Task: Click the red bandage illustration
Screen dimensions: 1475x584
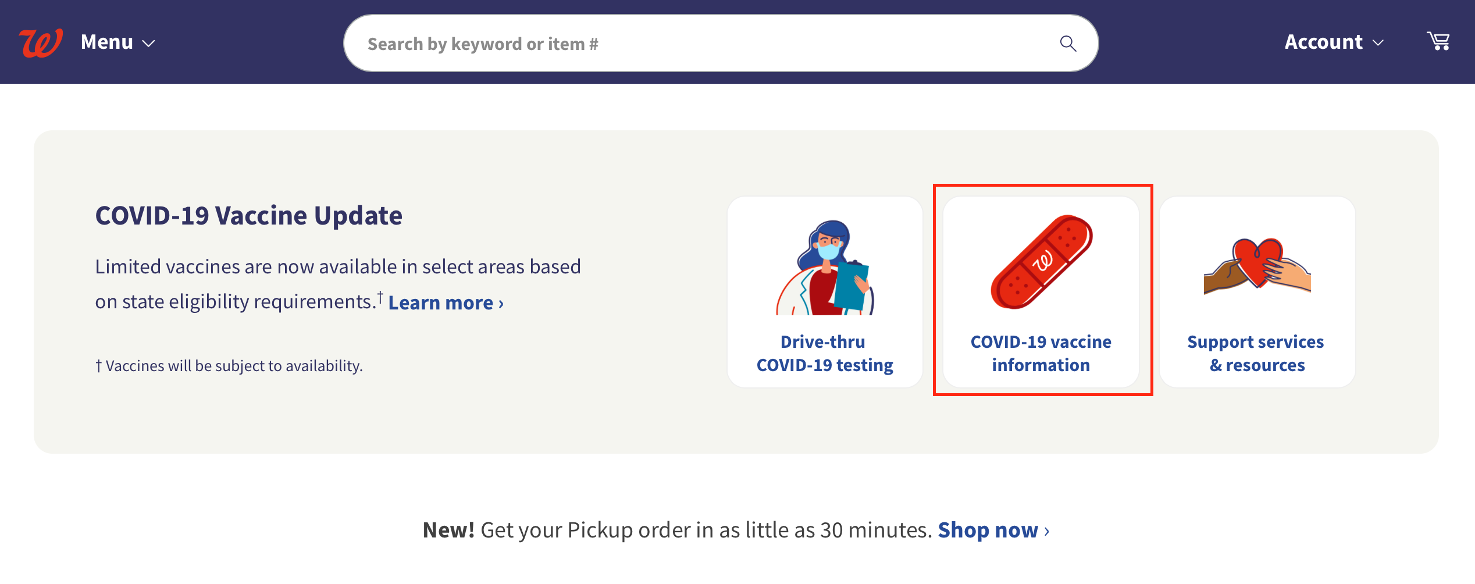Action: 1042,262
